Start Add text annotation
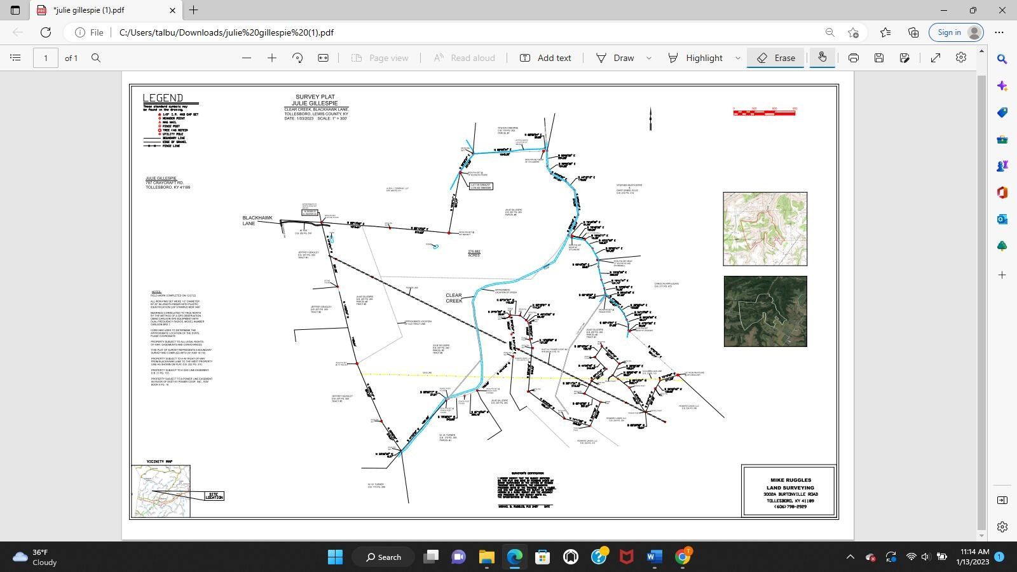 (x=545, y=57)
